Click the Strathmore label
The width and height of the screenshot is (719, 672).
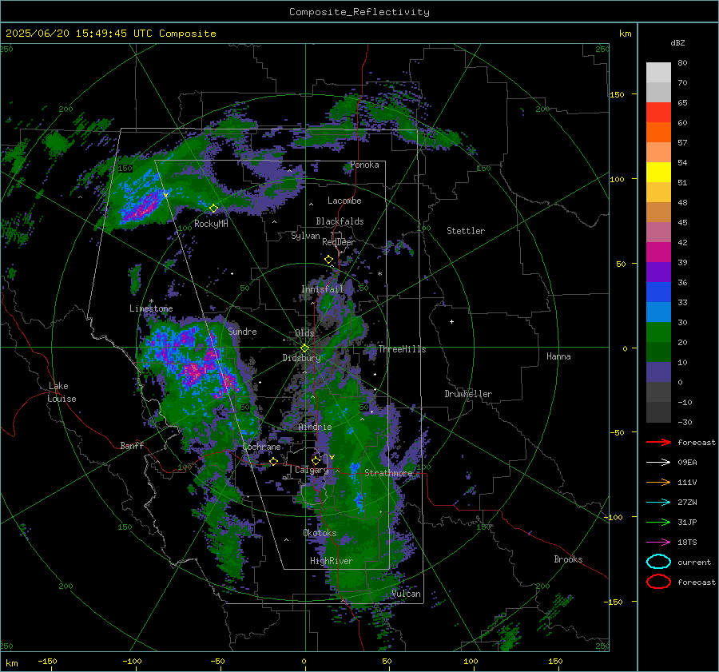(x=388, y=473)
